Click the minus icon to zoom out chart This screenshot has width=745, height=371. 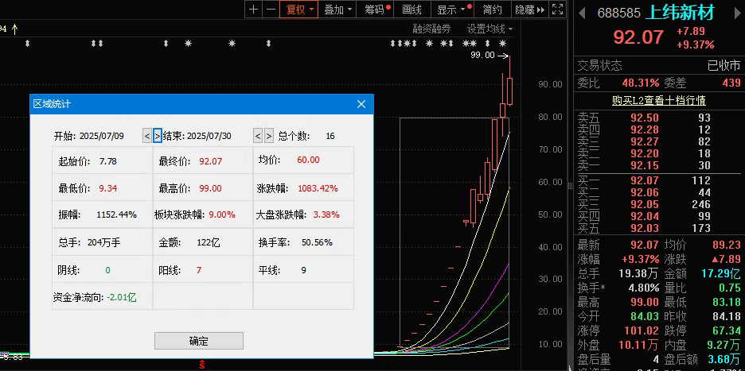[x=271, y=10]
